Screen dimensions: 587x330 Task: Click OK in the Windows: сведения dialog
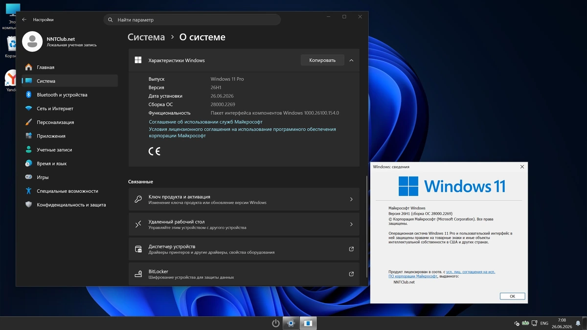click(512, 296)
